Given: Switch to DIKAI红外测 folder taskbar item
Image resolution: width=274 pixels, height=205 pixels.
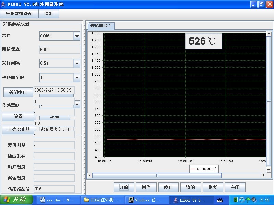Looking at the screenshot, I should point(102,200).
